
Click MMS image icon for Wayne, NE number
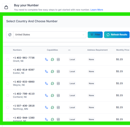[58, 83]
